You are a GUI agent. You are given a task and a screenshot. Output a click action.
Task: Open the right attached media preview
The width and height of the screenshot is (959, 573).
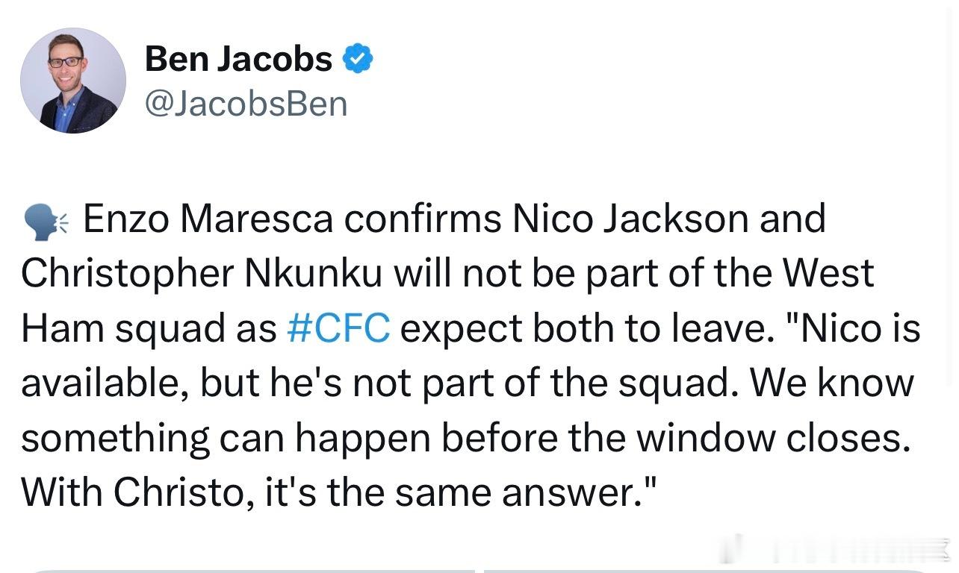click(x=707, y=571)
